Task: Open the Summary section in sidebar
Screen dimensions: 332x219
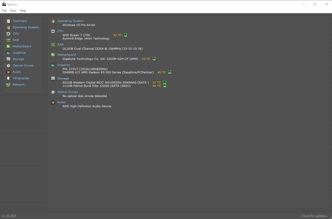Action: coord(20,21)
